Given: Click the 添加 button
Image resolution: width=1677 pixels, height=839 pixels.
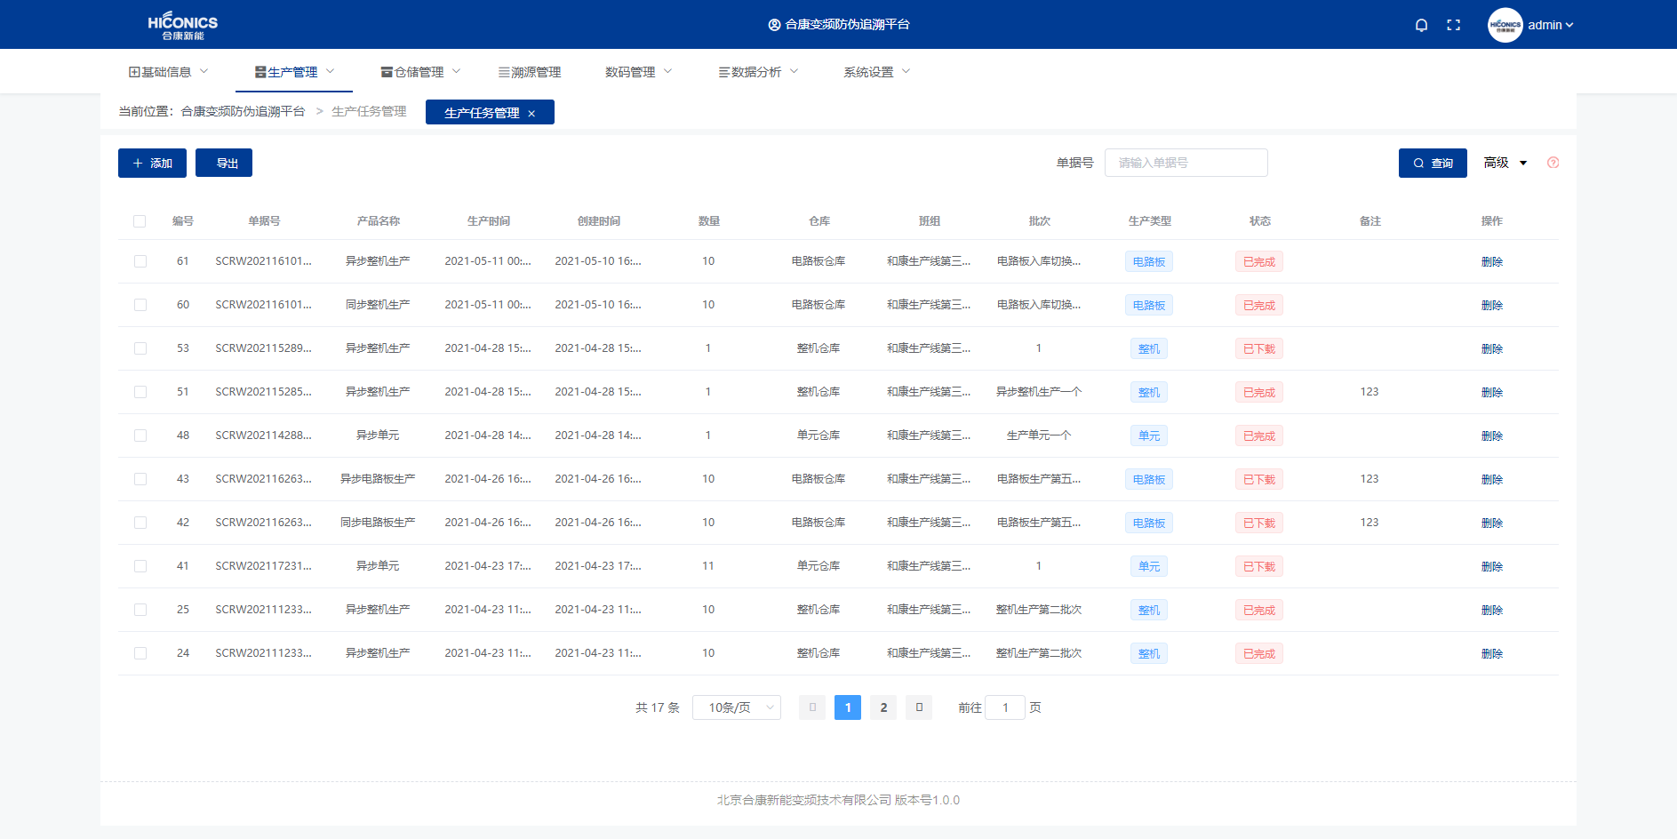Looking at the screenshot, I should (x=152, y=164).
